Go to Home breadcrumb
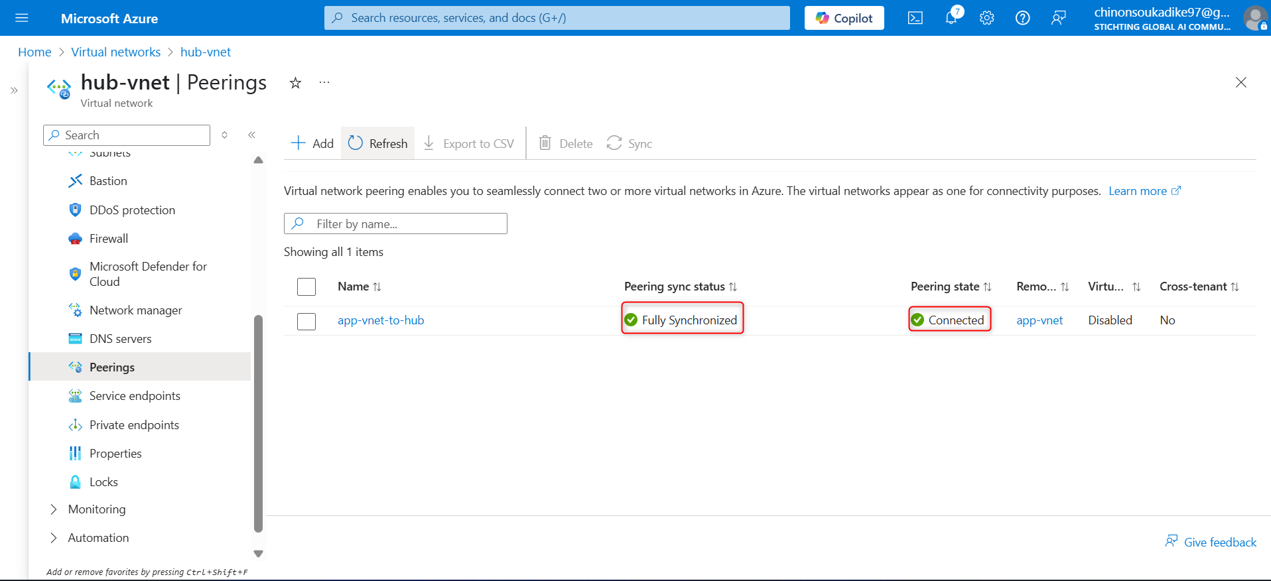Viewport: 1271px width, 581px height. (x=34, y=52)
